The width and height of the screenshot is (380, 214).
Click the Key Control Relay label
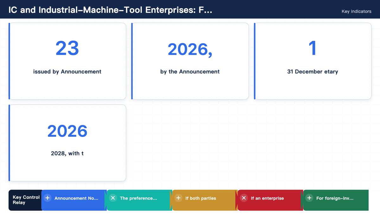click(26, 200)
